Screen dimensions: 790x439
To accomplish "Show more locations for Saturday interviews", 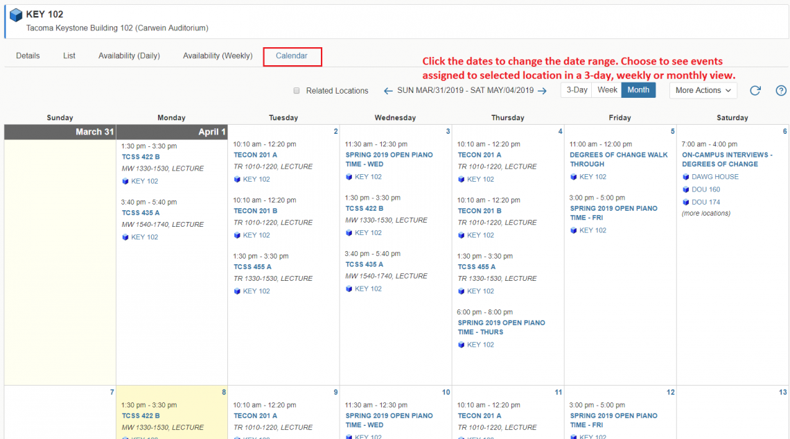I will (705, 214).
